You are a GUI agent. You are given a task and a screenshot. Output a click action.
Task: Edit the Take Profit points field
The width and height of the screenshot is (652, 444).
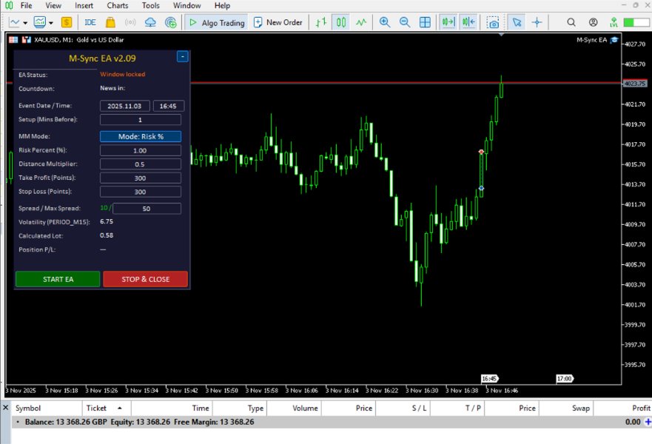click(140, 178)
